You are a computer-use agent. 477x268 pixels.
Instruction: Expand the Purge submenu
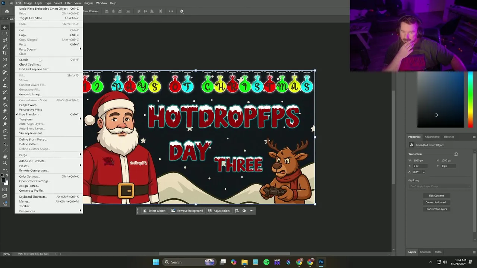point(48,155)
